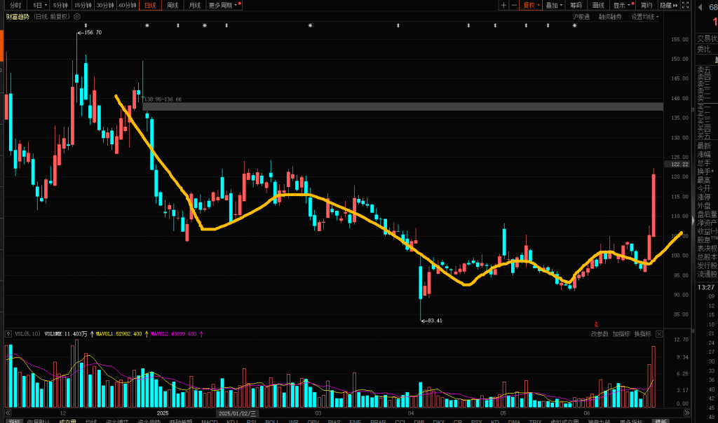Click the 融资融券 link
This screenshot has height=423, width=718.
tap(611, 17)
